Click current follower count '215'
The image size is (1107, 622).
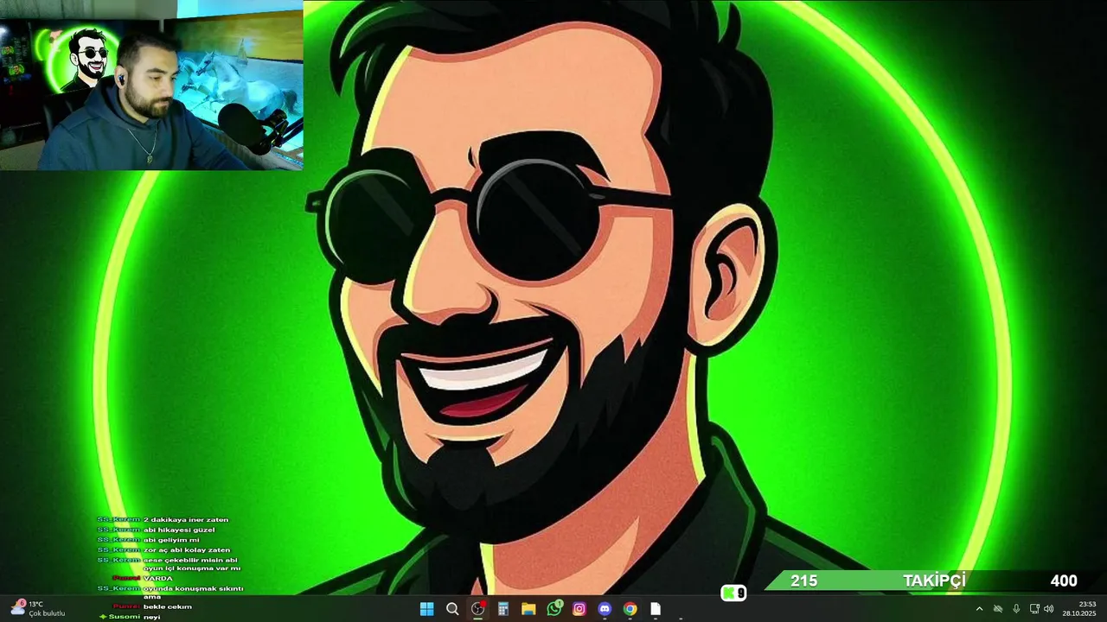pos(803,581)
